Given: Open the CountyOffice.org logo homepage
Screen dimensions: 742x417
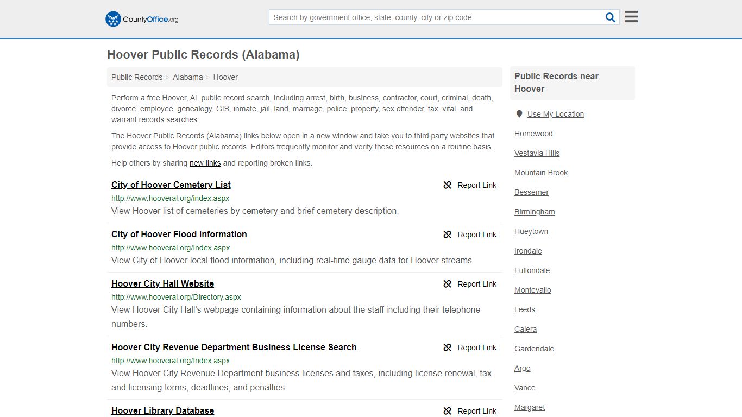Looking at the screenshot, I should pos(142,19).
